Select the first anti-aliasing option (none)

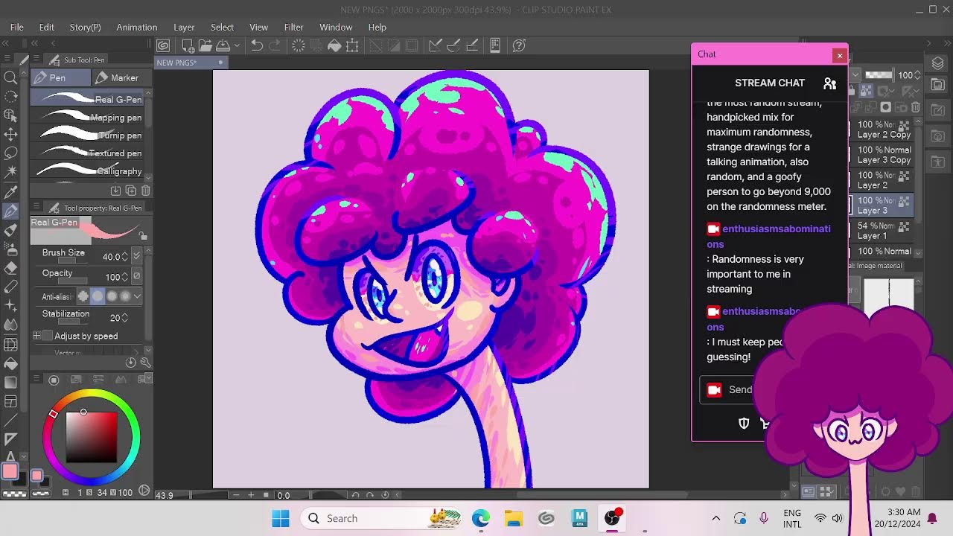click(83, 296)
